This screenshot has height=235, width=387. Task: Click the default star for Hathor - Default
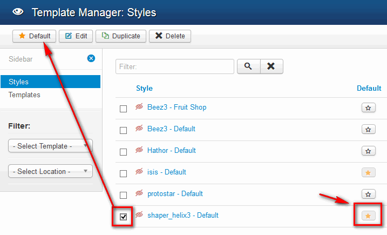pyautogui.click(x=368, y=151)
